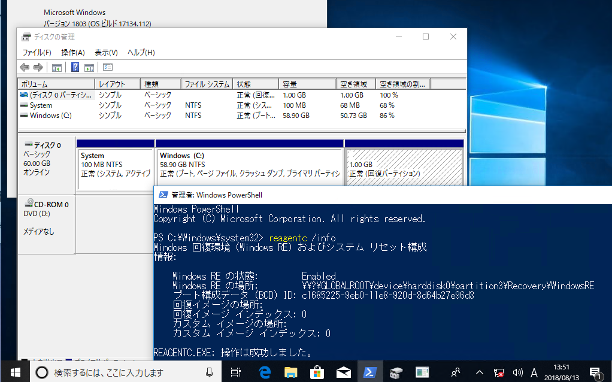Maximize the Disk Management window
Image resolution: width=612 pixels, height=382 pixels.
426,37
